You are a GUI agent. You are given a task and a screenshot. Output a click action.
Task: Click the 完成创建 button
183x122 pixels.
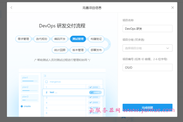[147, 107]
